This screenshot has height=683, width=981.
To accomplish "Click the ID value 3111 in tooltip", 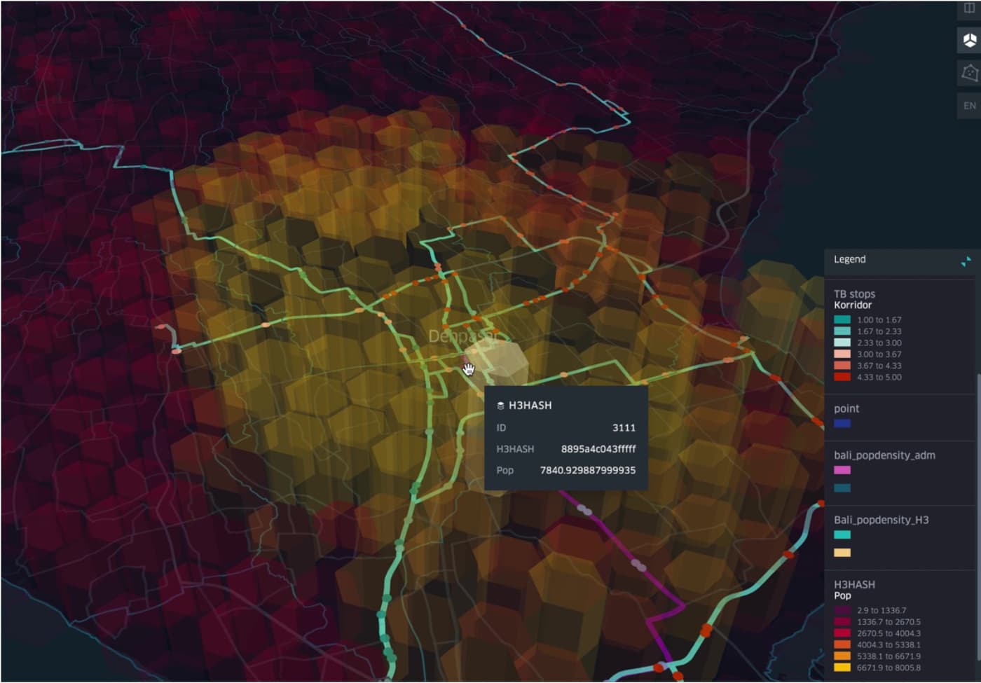I will [x=624, y=427].
